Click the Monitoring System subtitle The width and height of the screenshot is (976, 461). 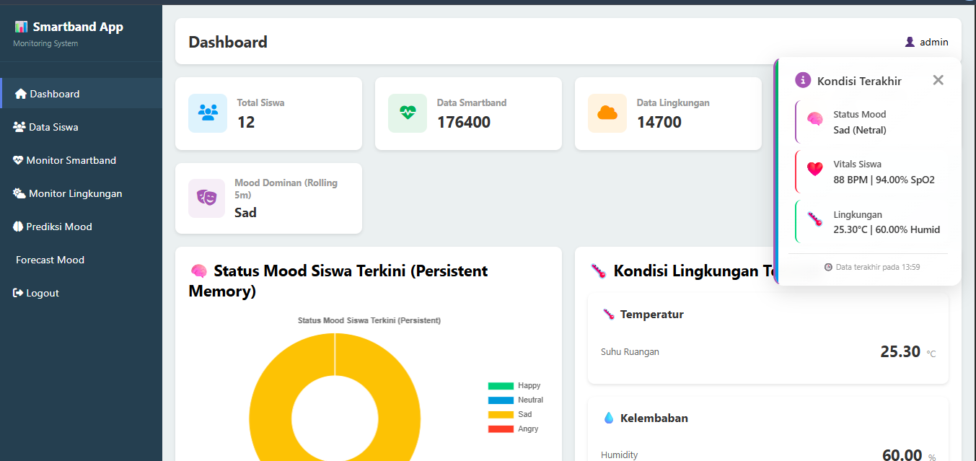tap(45, 43)
